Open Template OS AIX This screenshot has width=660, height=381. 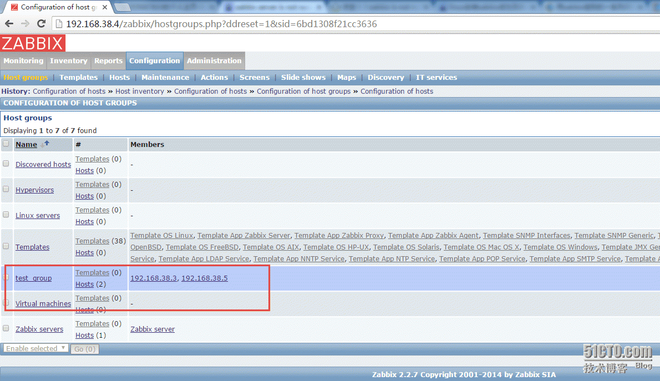271,247
